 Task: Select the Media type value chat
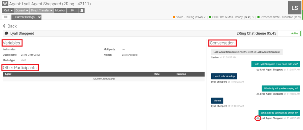click(x=23, y=60)
